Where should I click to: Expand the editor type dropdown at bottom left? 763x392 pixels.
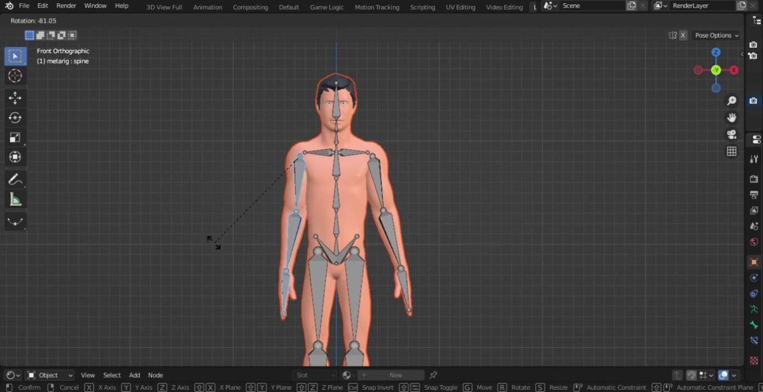[12, 375]
